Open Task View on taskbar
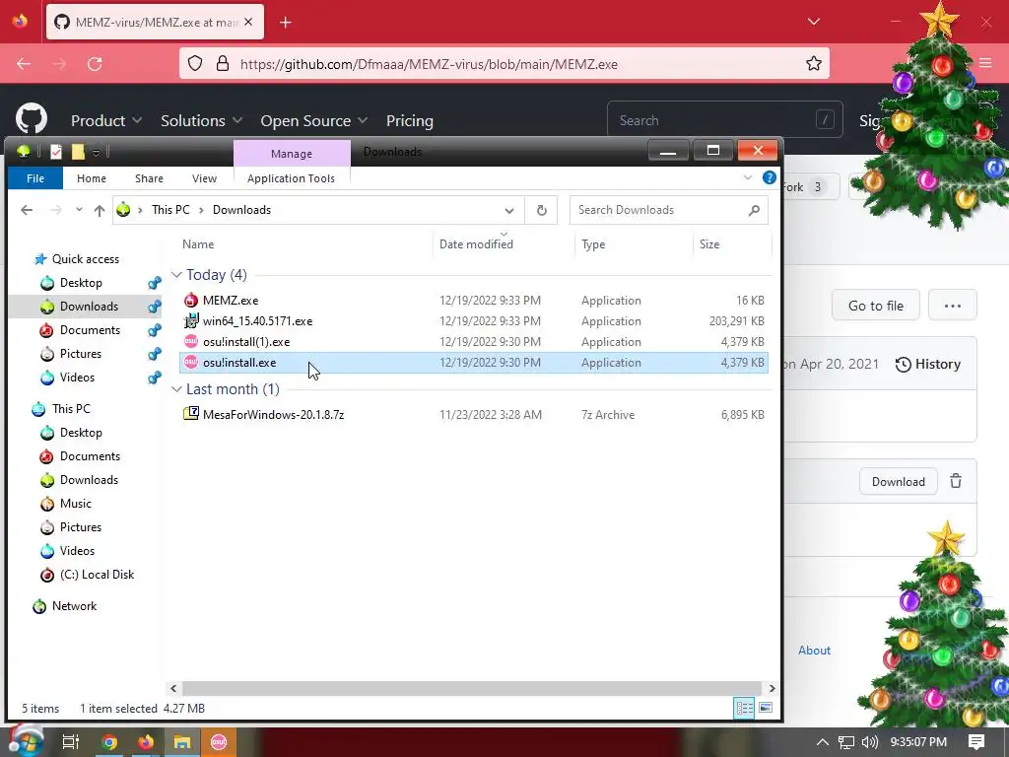The height and width of the screenshot is (757, 1009). 71,742
